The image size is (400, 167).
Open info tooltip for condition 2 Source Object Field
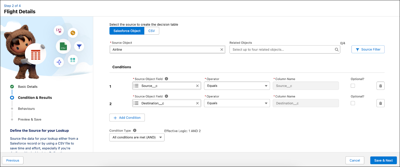tap(166, 96)
